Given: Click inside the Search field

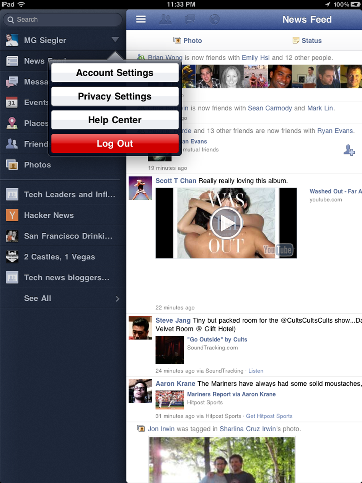Looking at the screenshot, I should click(63, 20).
